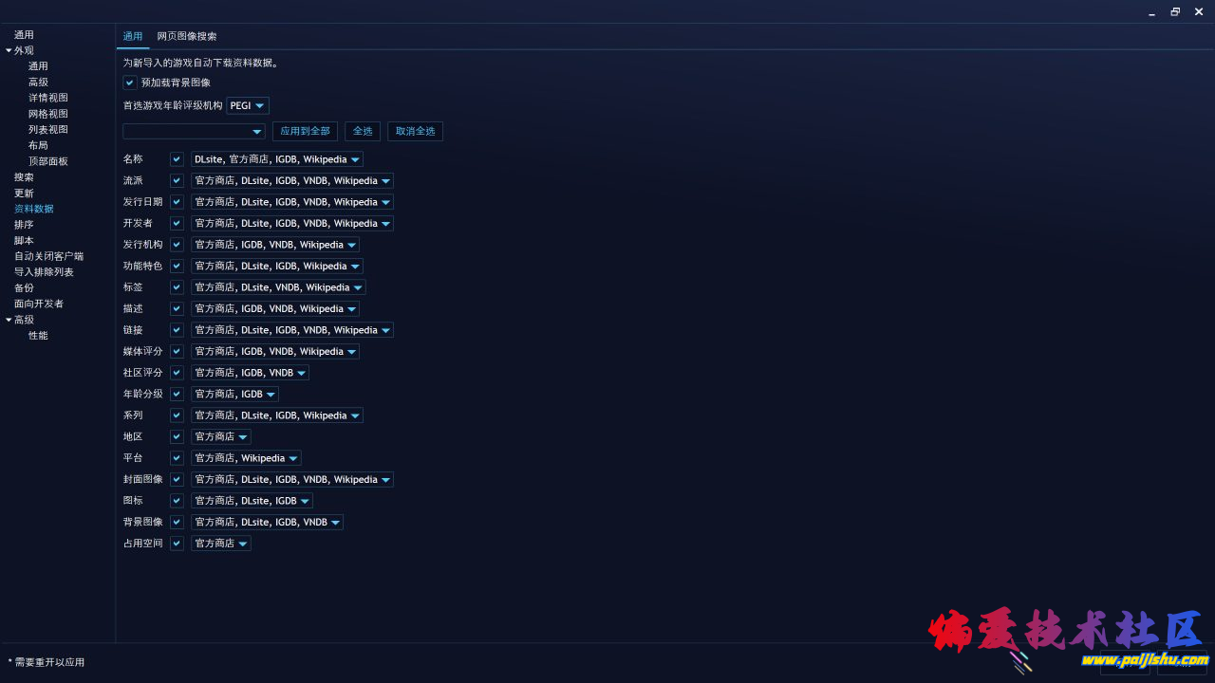点击侧边栏的 搜索 设置项

pyautogui.click(x=23, y=176)
